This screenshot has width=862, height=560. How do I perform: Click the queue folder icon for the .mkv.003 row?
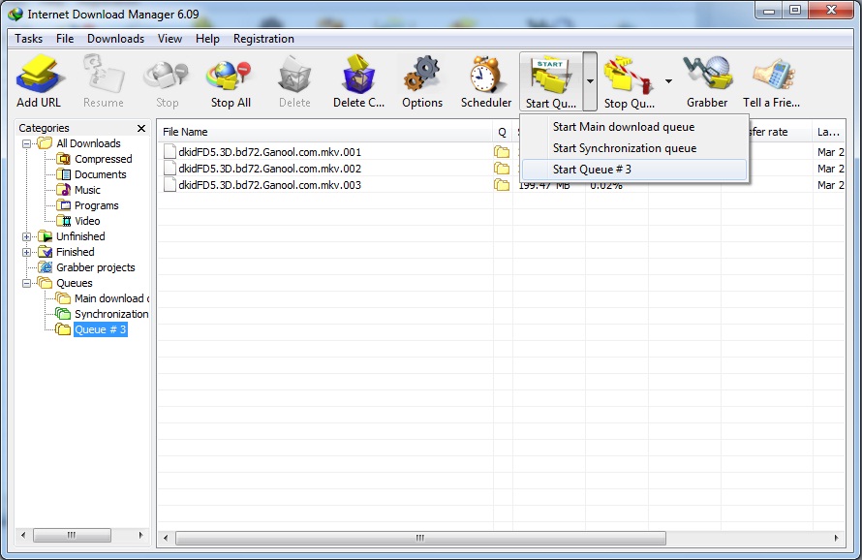502,185
